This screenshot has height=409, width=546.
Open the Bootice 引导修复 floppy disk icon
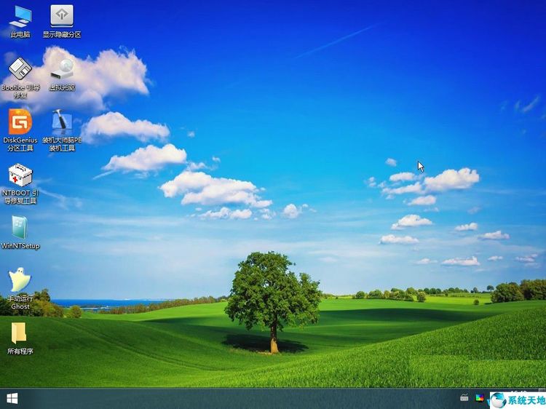pos(20,69)
